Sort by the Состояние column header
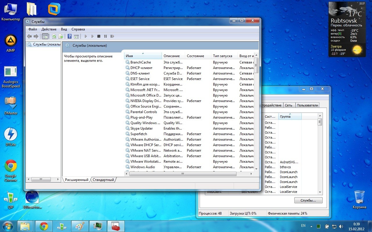Screen dimensions: 372x232 click(x=198, y=56)
